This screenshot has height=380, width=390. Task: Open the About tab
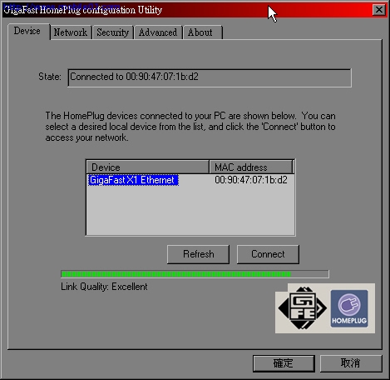pos(203,32)
